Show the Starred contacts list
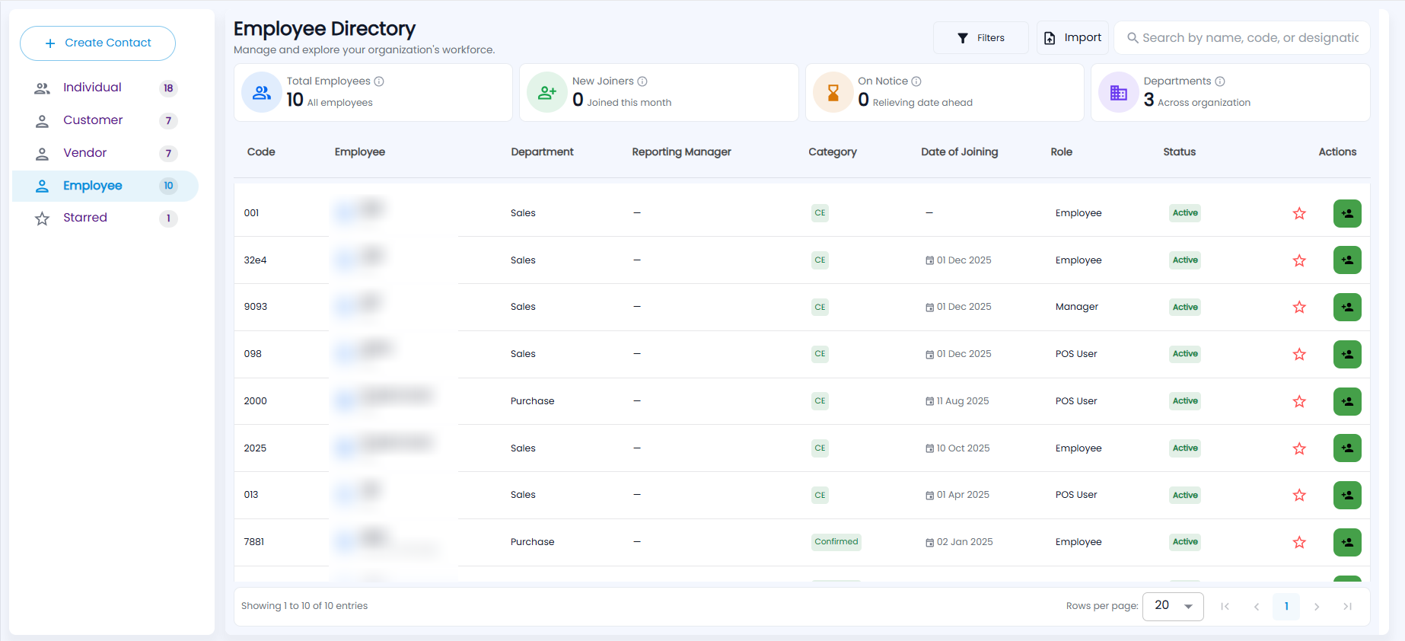Image resolution: width=1405 pixels, height=641 pixels. [105, 218]
